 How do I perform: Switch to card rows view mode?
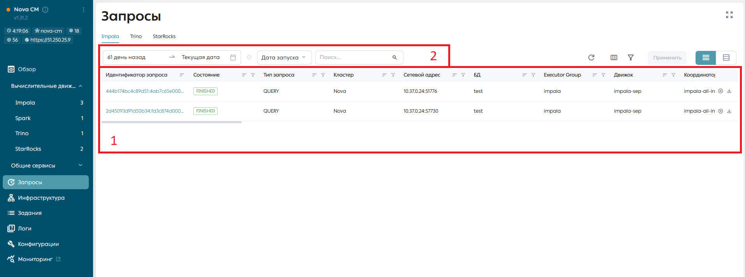(726, 57)
